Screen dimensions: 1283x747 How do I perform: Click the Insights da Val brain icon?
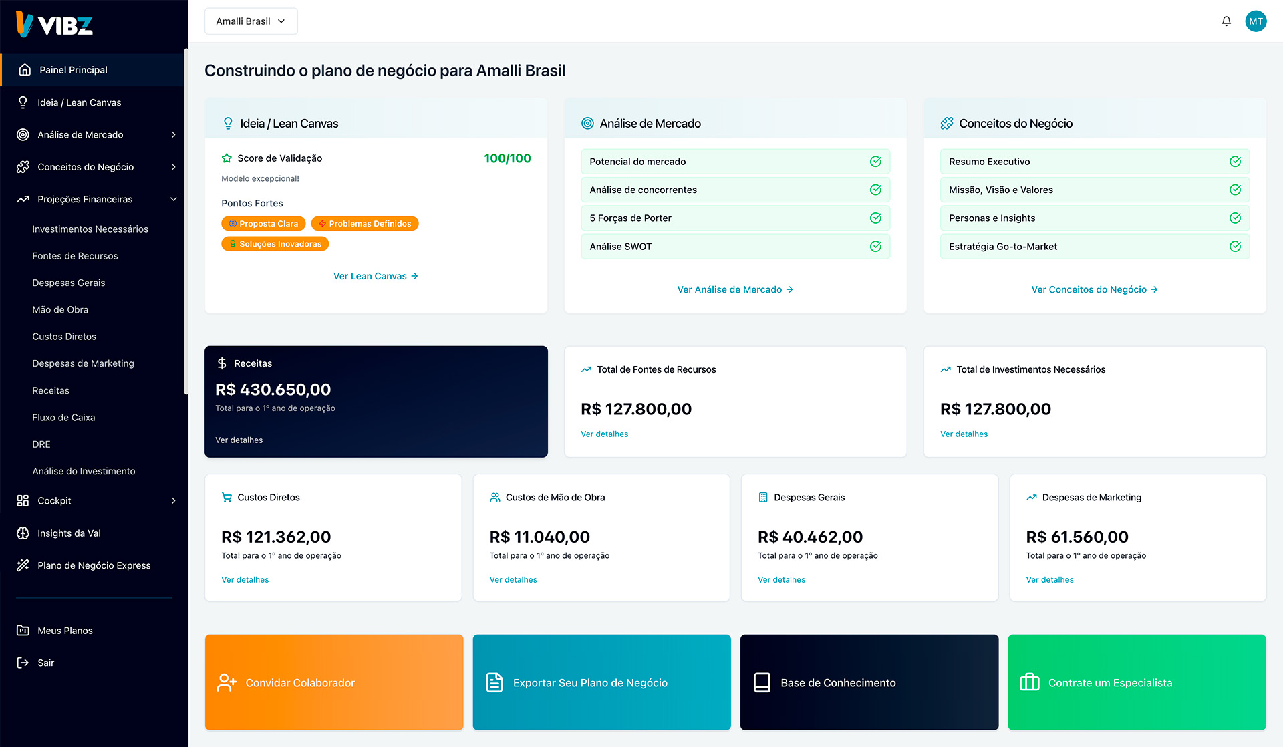23,533
